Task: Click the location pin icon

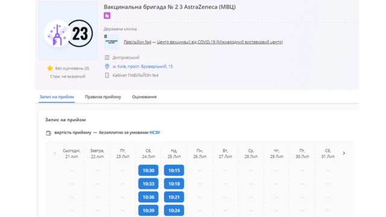Action: [x=107, y=66]
